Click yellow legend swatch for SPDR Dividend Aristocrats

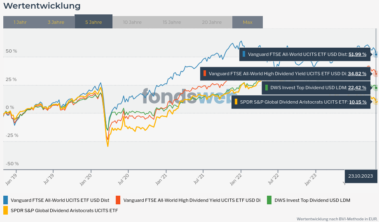tap(5, 210)
